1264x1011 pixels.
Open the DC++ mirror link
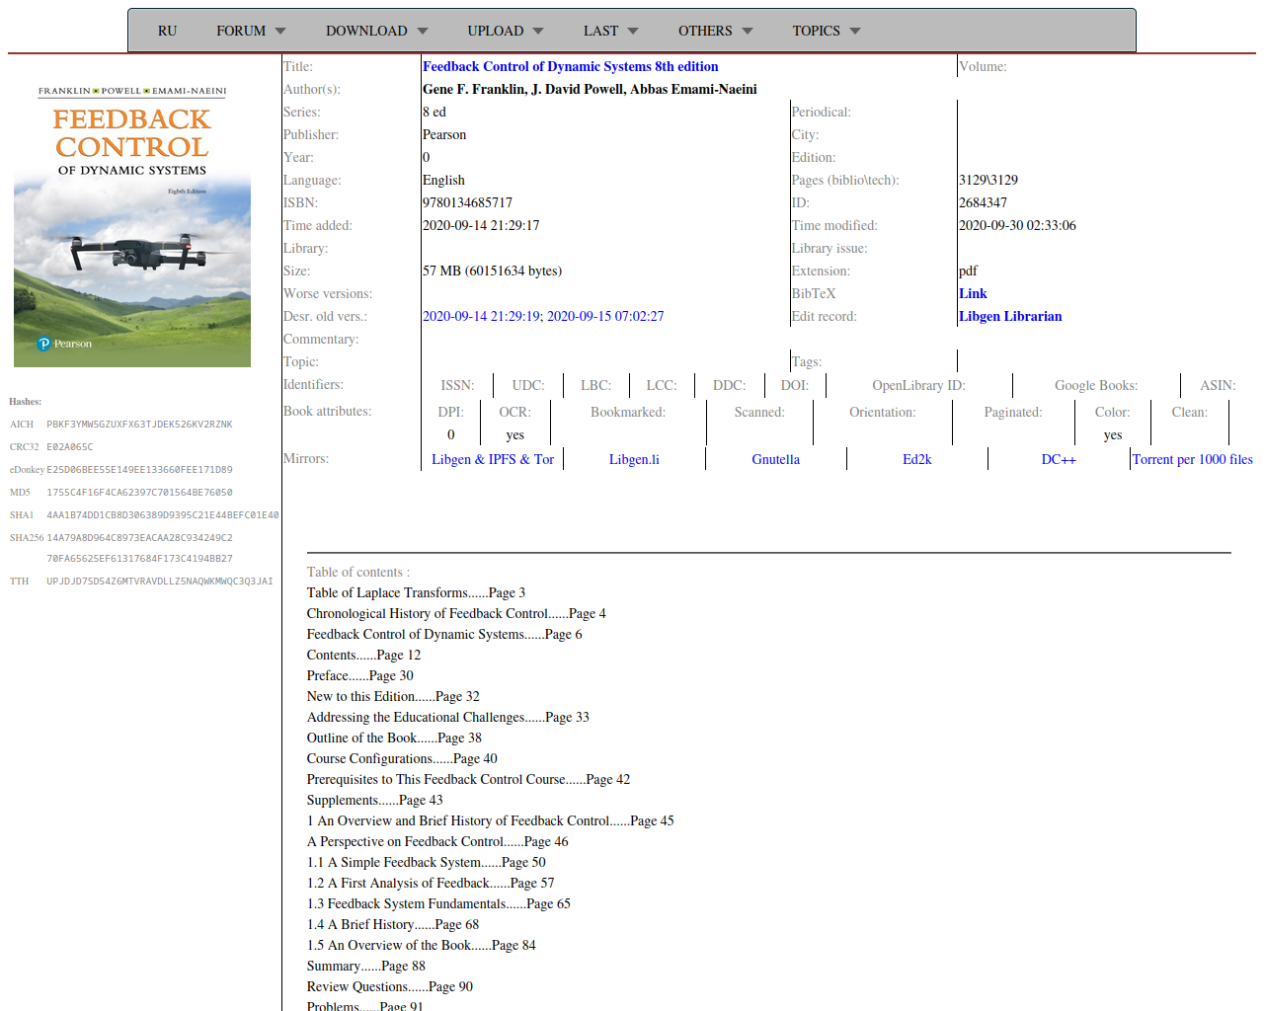(x=1059, y=459)
